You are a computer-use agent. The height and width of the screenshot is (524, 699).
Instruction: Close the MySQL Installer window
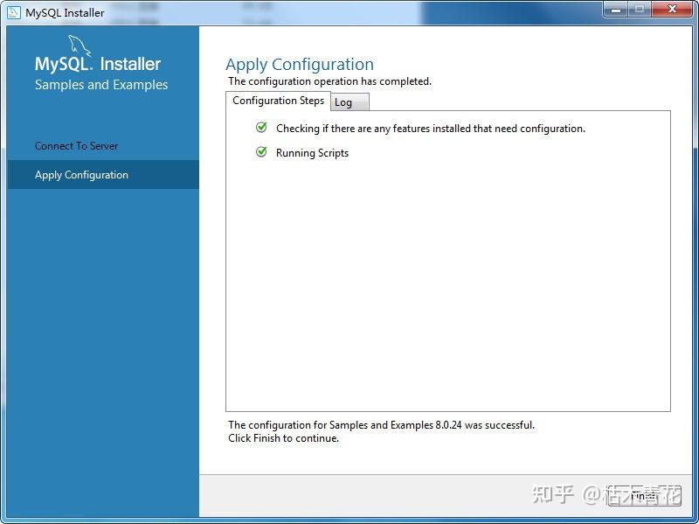pos(672,10)
